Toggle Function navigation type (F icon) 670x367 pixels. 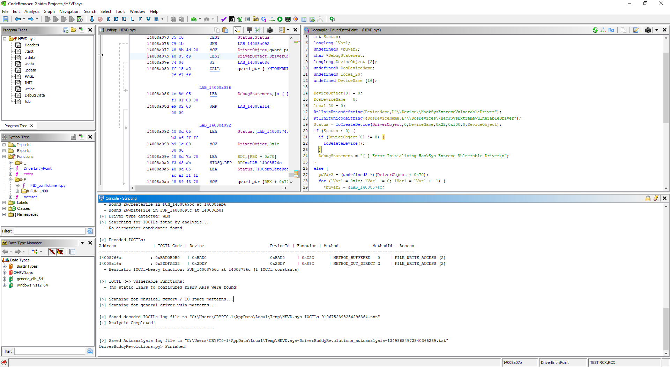[x=140, y=19]
